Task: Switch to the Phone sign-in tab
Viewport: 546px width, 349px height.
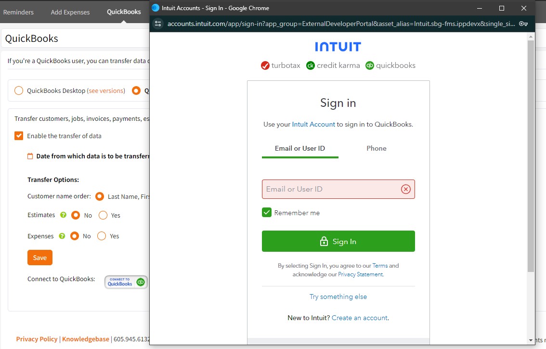Action: pyautogui.click(x=377, y=148)
